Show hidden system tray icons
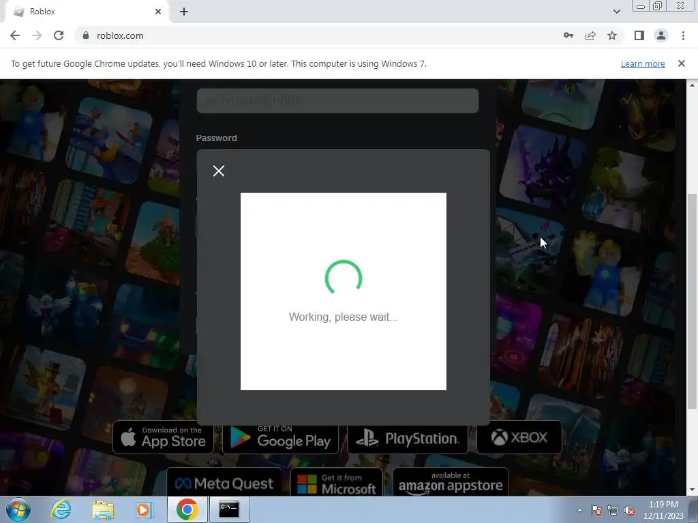This screenshot has height=523, width=698. (579, 510)
